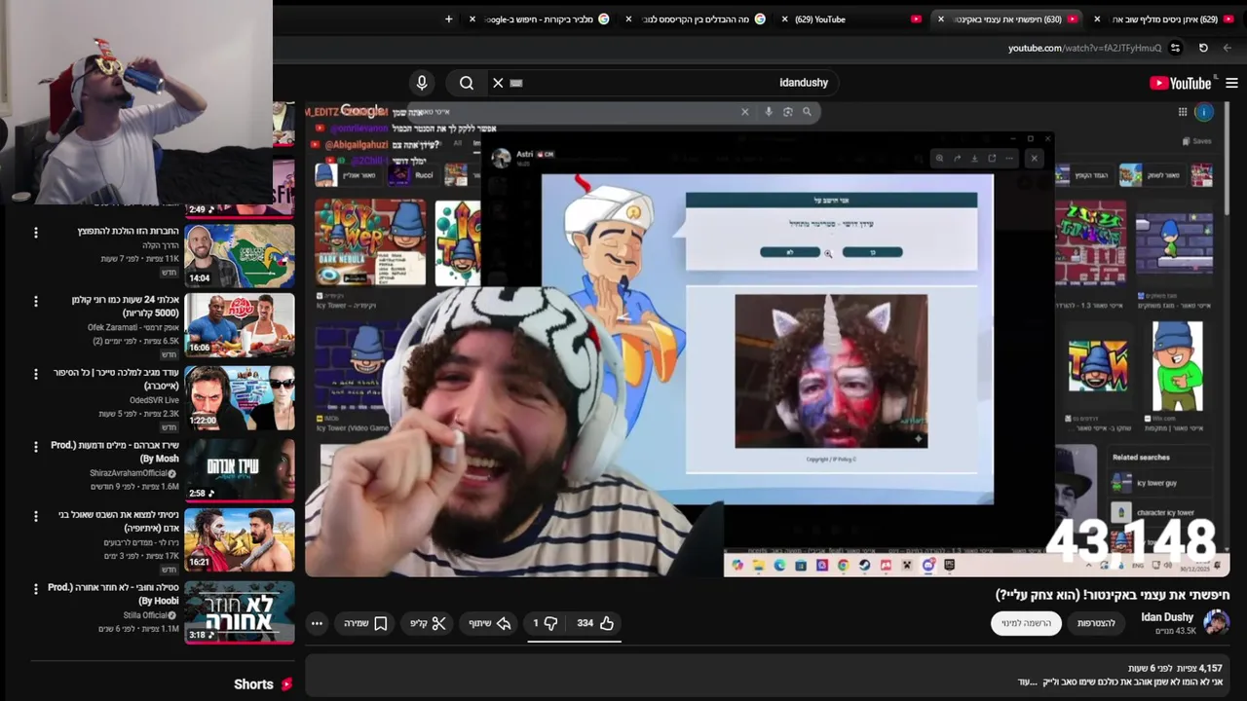Click the '43.5K מנויים' subscriber count

pyautogui.click(x=1175, y=632)
